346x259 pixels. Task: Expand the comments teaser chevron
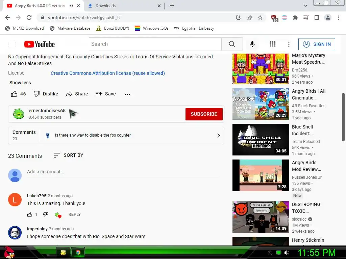219,136
